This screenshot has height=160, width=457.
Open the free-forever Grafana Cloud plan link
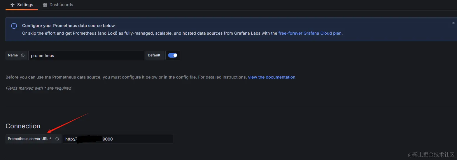pos(310,33)
